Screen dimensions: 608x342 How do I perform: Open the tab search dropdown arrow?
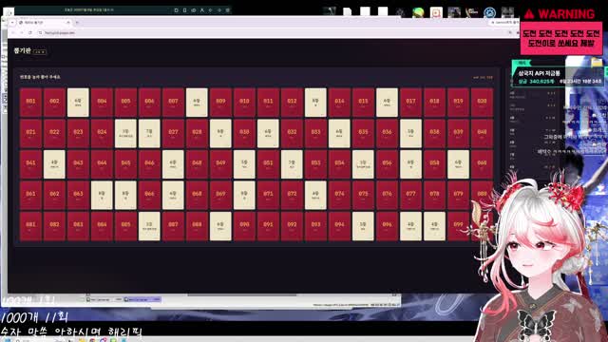coord(12,23)
